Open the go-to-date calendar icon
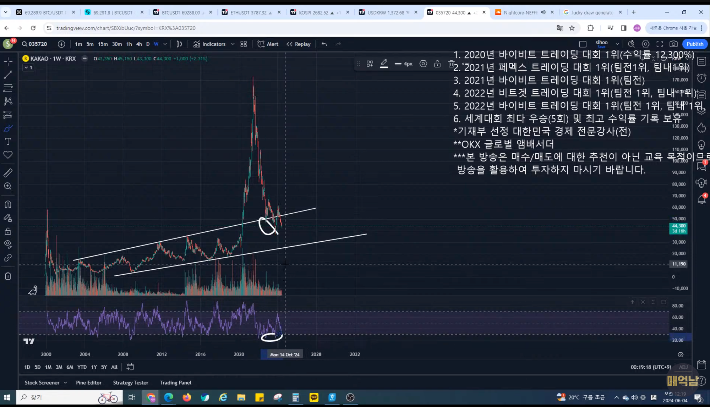710x407 pixels. 130,367
